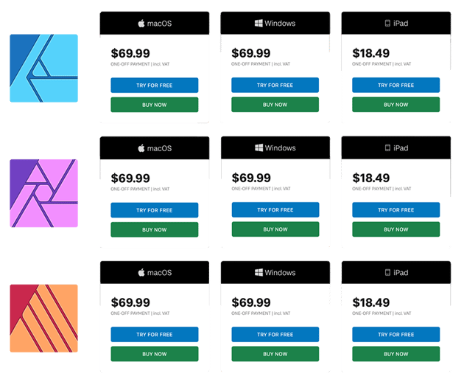Screen dimensions: 464x382
Task: Buy Affinity Designer for macOS now
Action: pyautogui.click(x=155, y=105)
